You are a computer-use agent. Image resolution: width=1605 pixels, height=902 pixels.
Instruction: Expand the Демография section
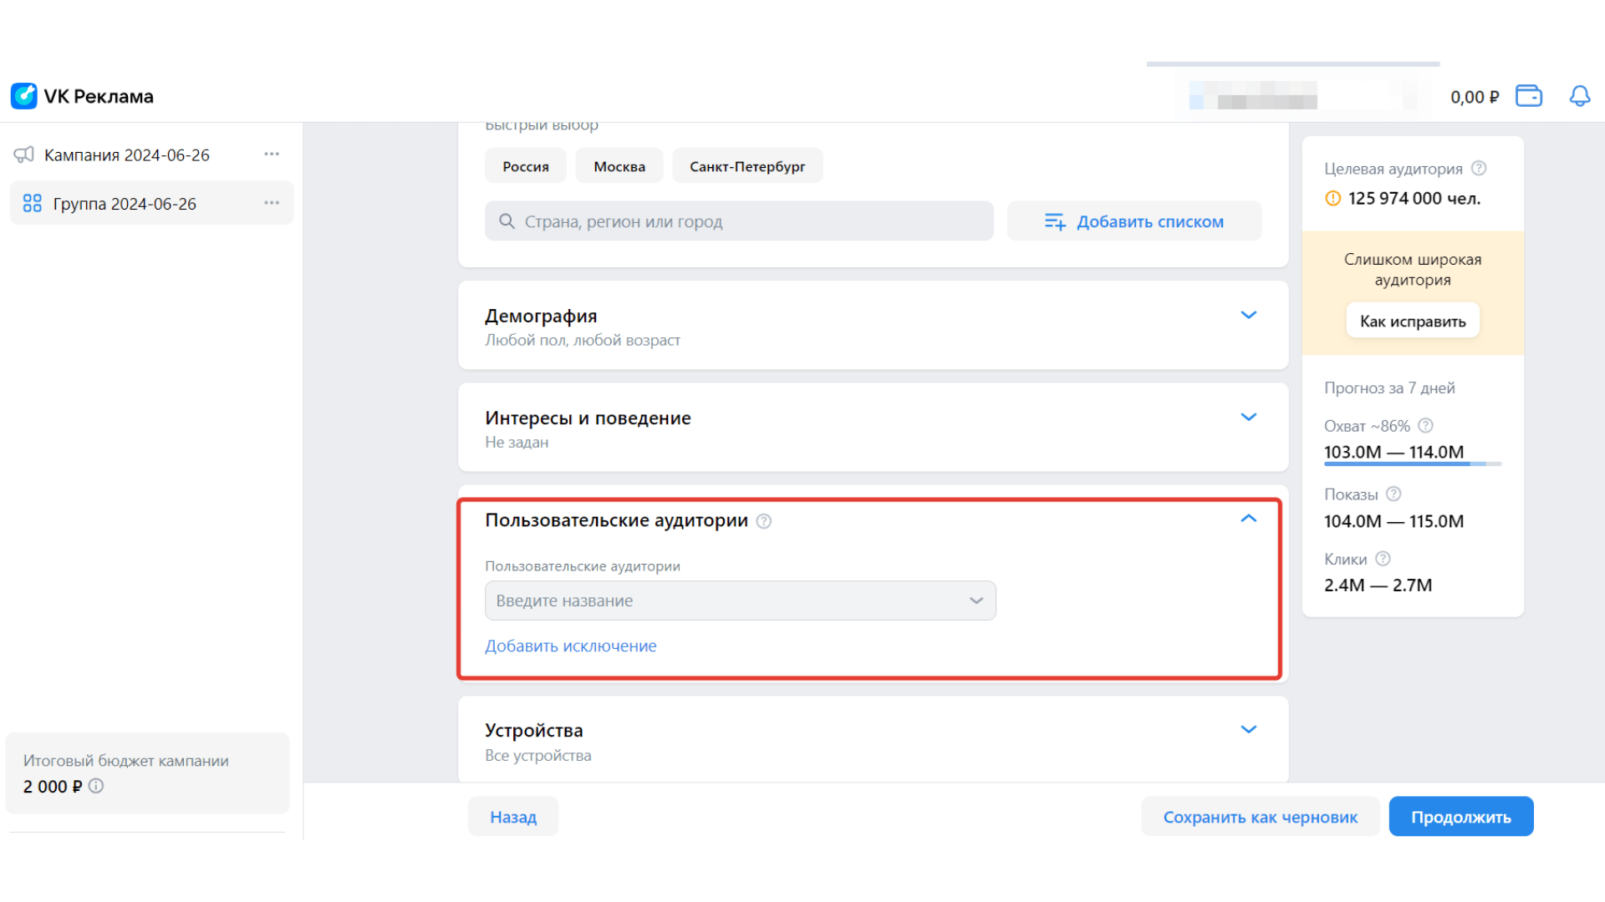[x=1248, y=316]
